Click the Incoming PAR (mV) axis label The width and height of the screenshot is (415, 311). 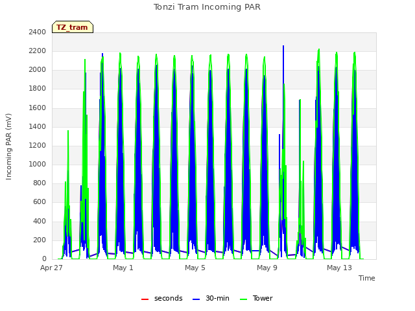coord(8,146)
